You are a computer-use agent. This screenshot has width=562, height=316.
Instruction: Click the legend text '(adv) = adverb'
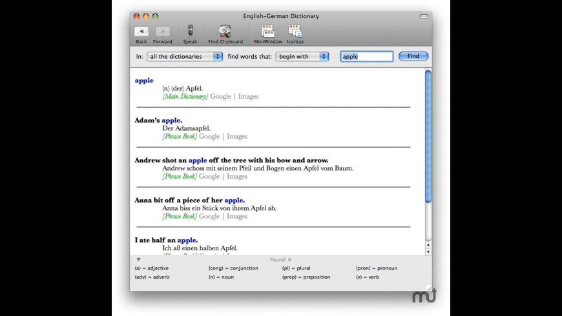(x=152, y=277)
